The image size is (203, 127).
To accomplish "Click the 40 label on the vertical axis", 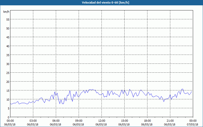I will 8,46.
